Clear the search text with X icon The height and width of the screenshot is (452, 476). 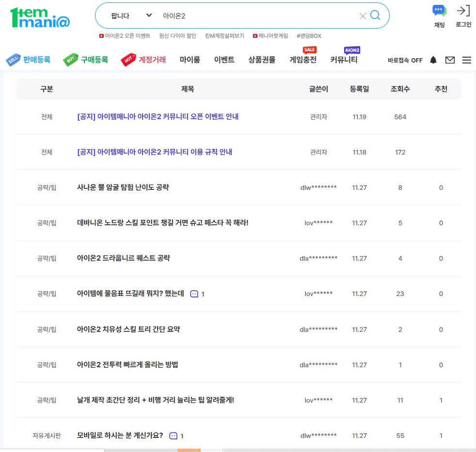(x=363, y=16)
